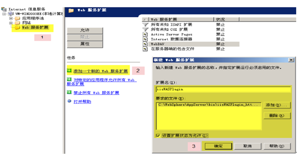Collapse the VM-WIN2003EE computer node
This screenshot has height=155, width=297.
4,14
